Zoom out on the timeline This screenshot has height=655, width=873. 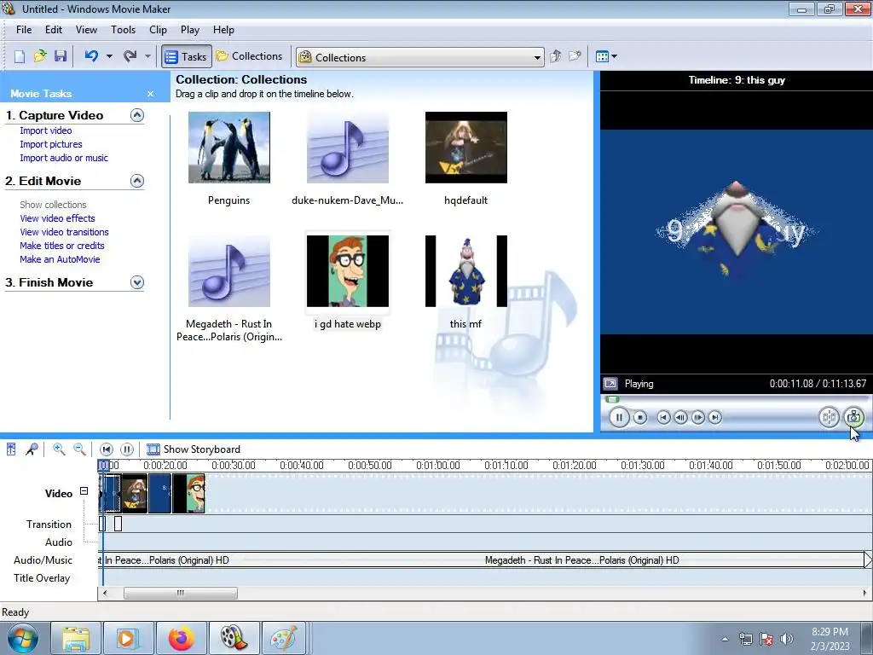tap(79, 449)
